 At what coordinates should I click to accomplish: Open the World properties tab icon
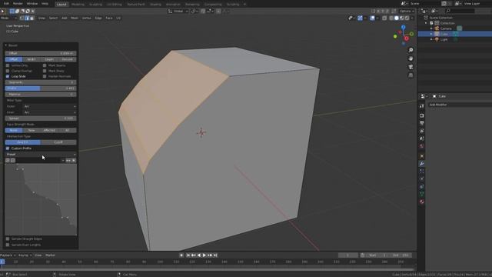click(422, 146)
